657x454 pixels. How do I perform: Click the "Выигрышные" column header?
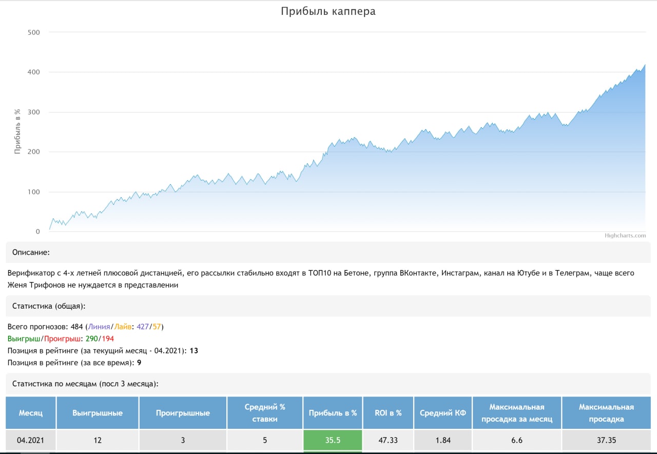98,413
